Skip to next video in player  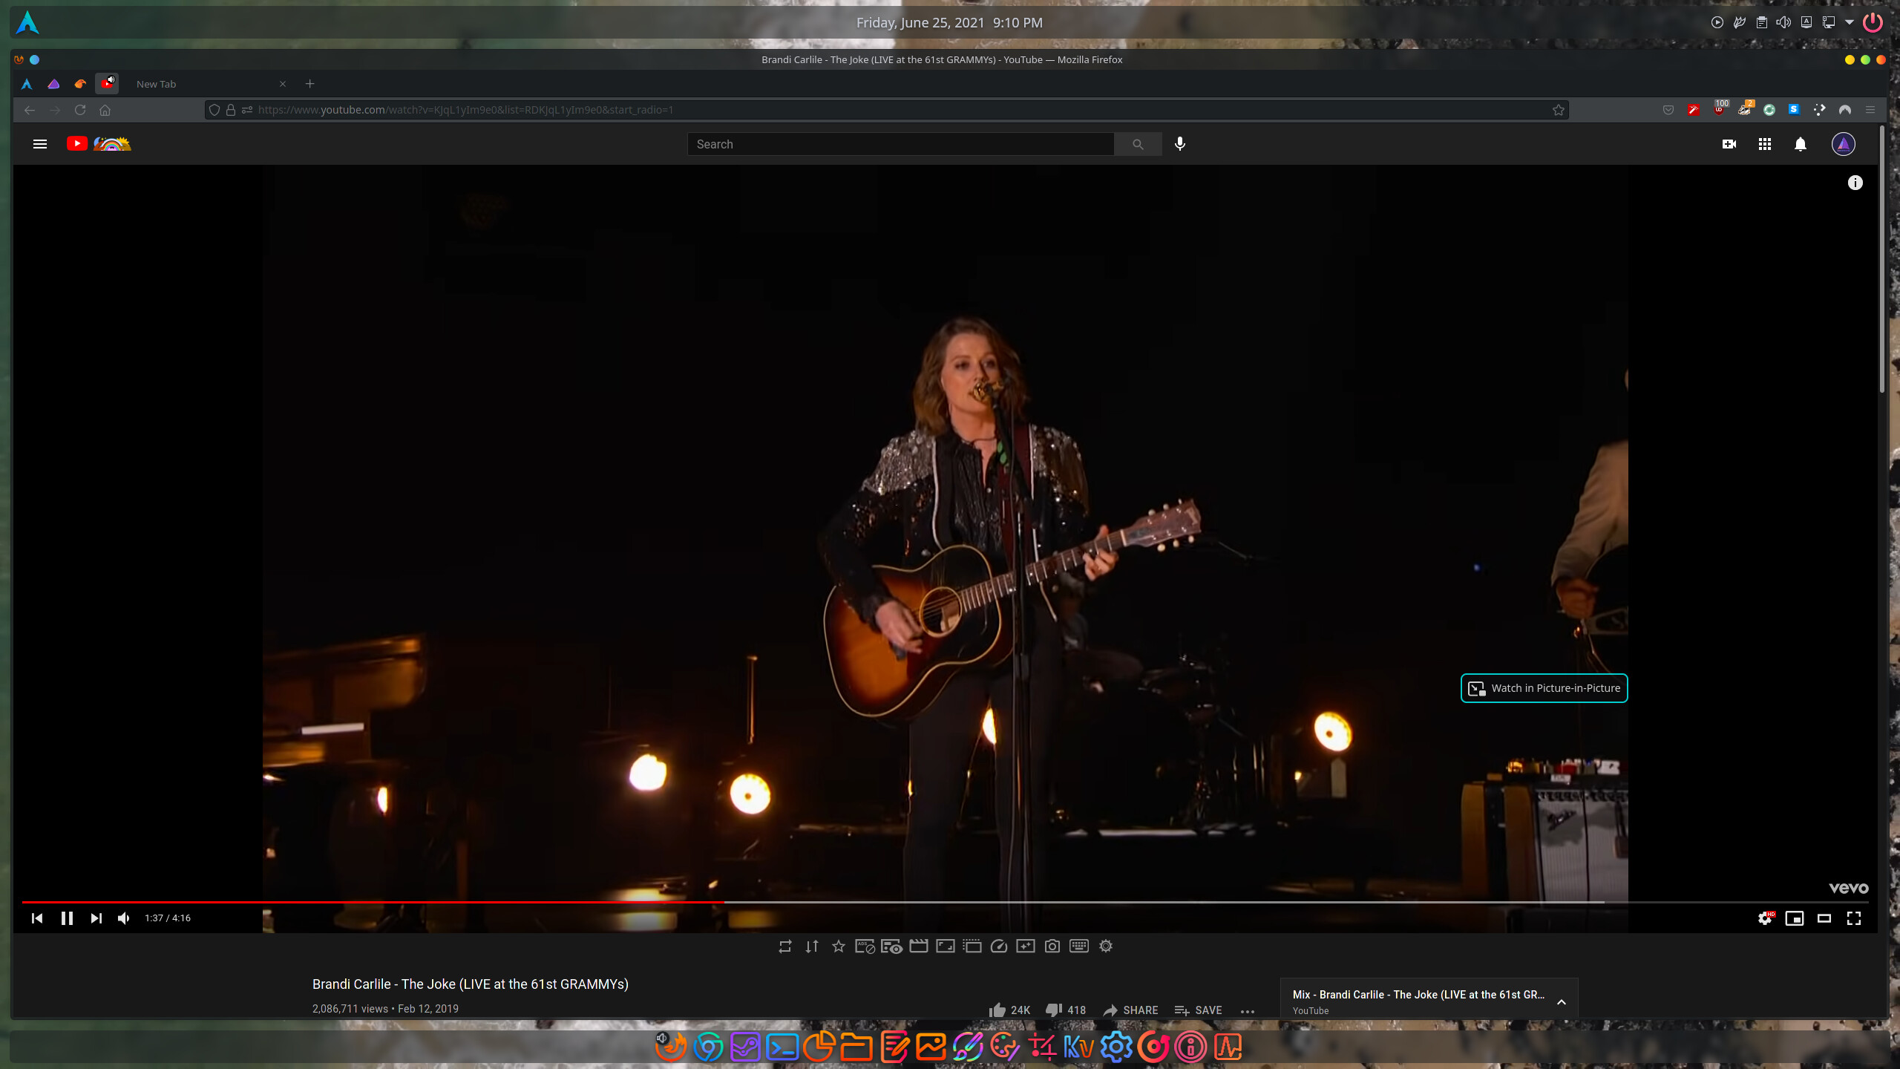[96, 918]
